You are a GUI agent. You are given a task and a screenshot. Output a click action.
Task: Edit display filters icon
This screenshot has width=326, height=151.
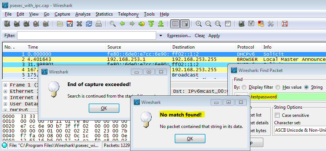[251, 24]
